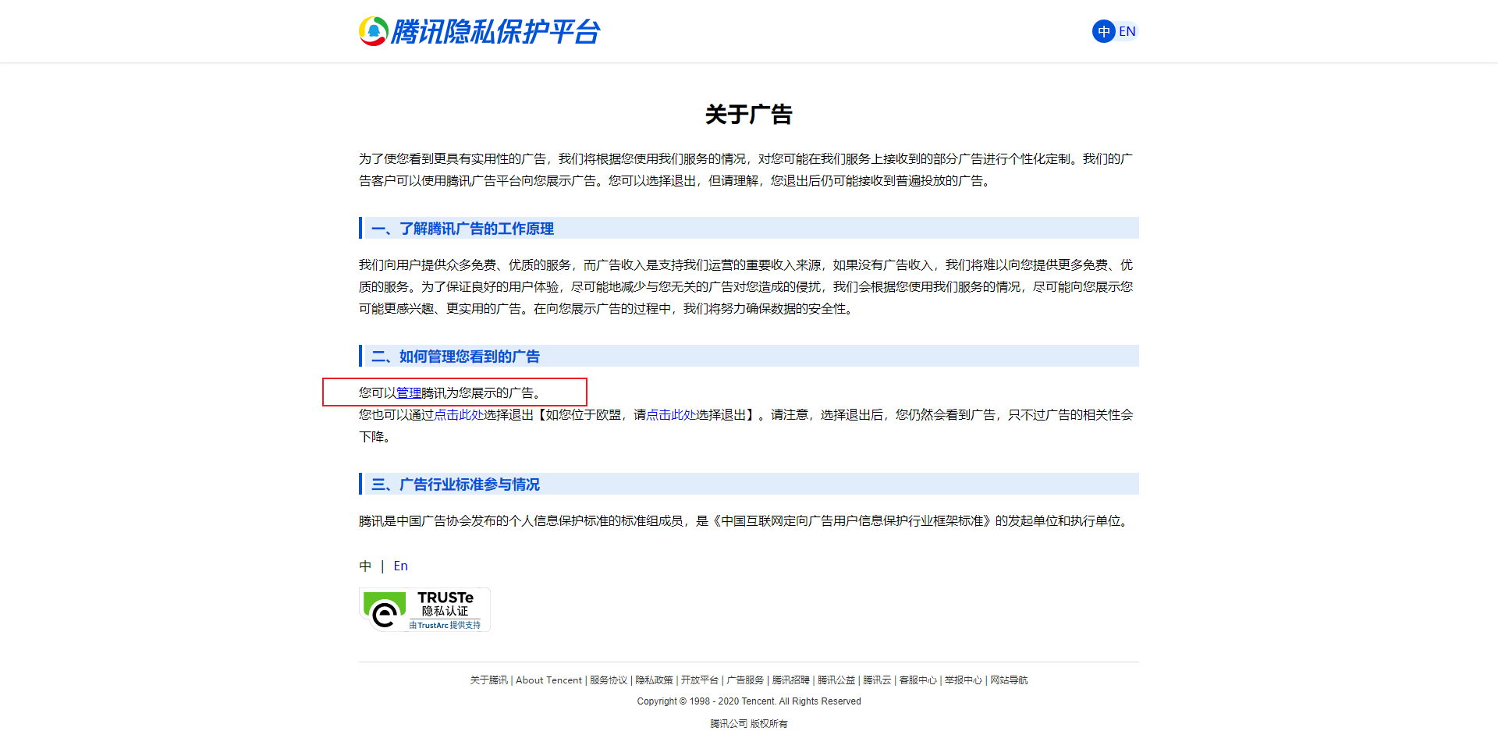Click the 腾讯公司 版权所有 footer text

(x=749, y=724)
